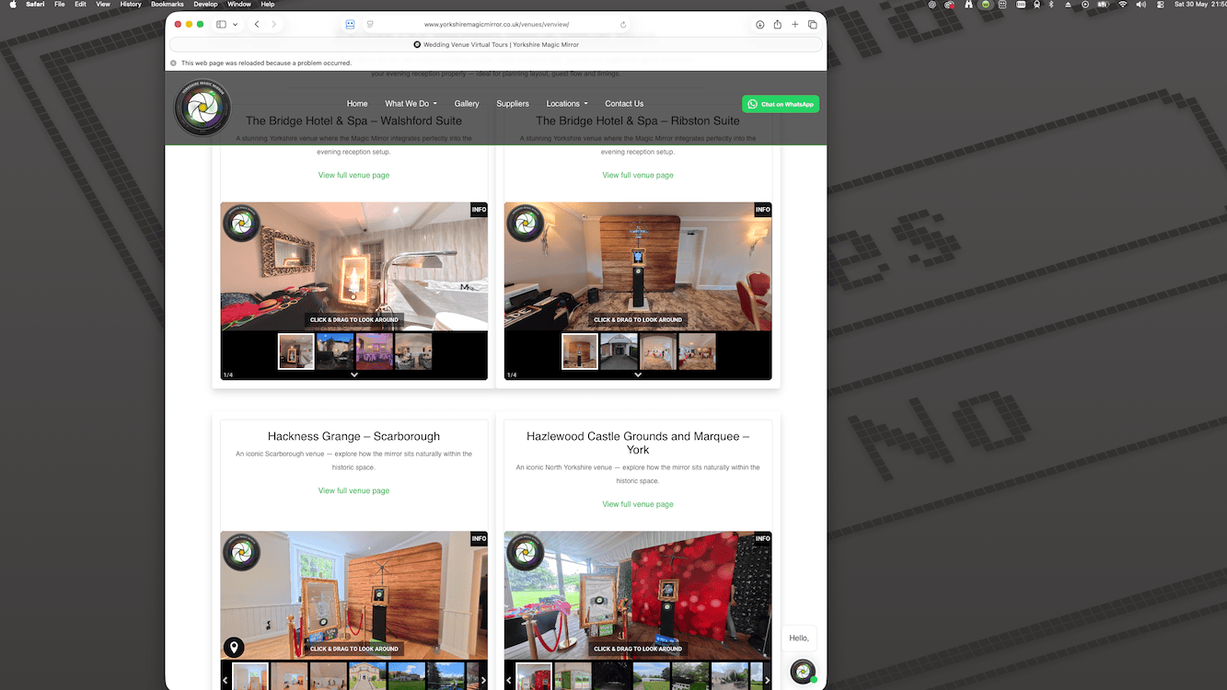The width and height of the screenshot is (1227, 690).
Task: Click logo badge in Hazlewood Castle tour
Action: (x=525, y=552)
